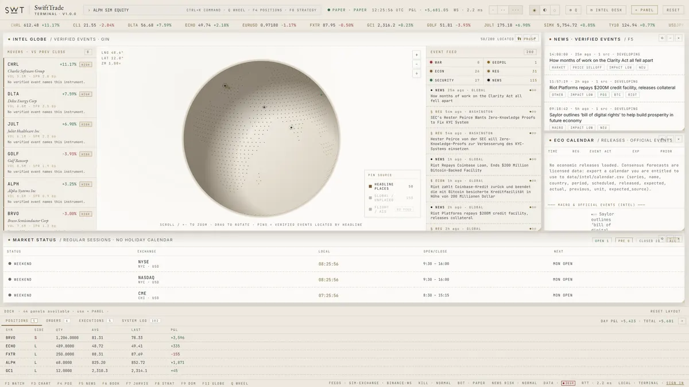Select FXTR position row

pyautogui.click(x=343, y=354)
